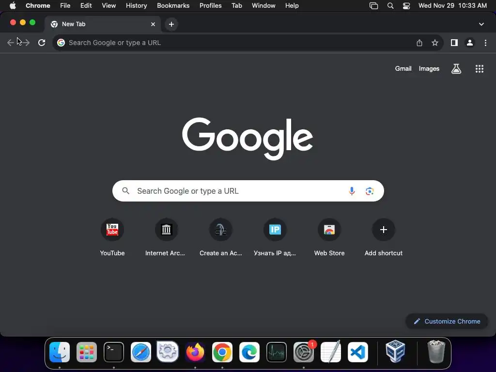Open VirtualBox from the dock
This screenshot has width=496, height=372.
click(x=395, y=351)
